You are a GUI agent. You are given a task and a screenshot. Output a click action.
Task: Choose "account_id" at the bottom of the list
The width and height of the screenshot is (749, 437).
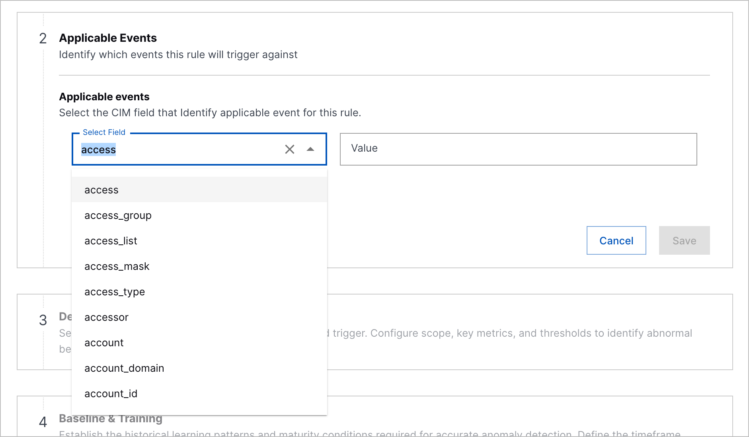[x=111, y=394]
